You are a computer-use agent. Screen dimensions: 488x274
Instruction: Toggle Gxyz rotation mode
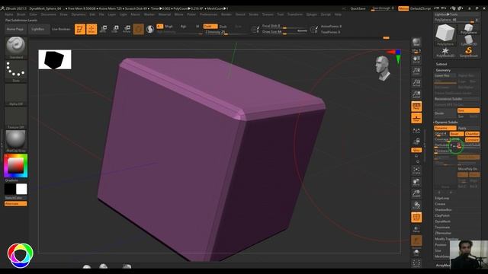point(416,150)
